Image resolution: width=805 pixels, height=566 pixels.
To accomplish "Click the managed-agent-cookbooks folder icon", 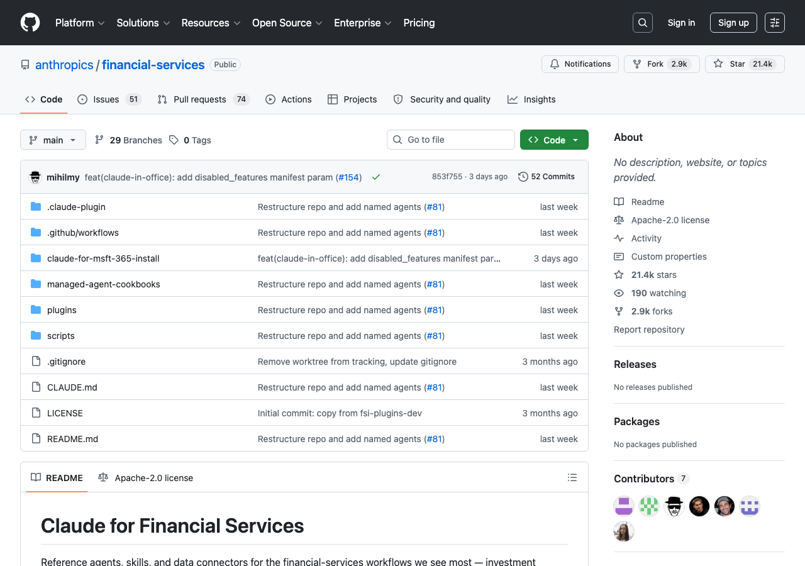I will (36, 284).
